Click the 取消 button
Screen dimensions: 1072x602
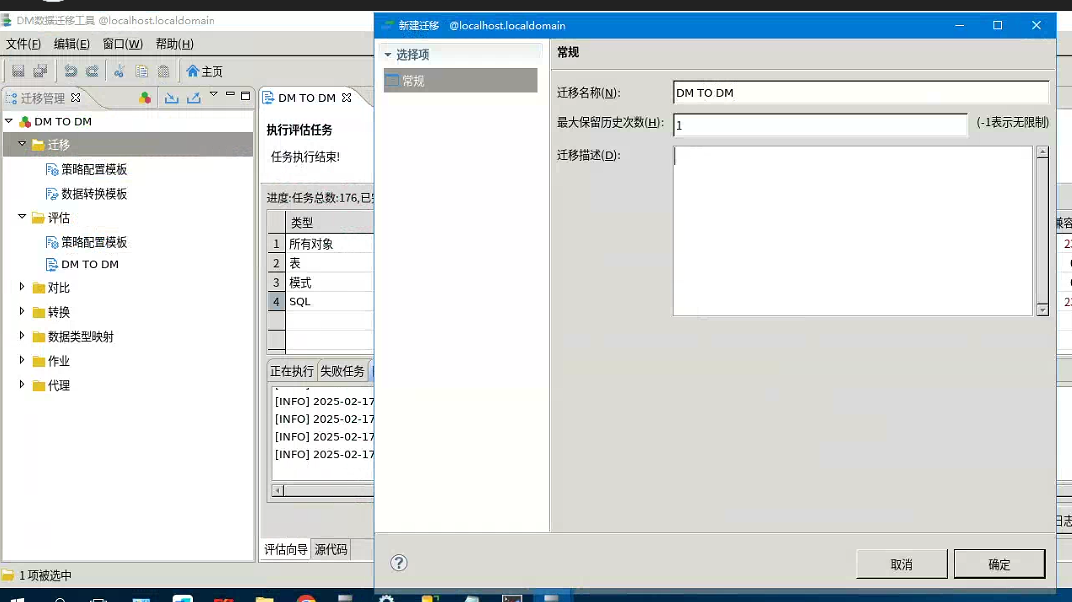coord(901,564)
